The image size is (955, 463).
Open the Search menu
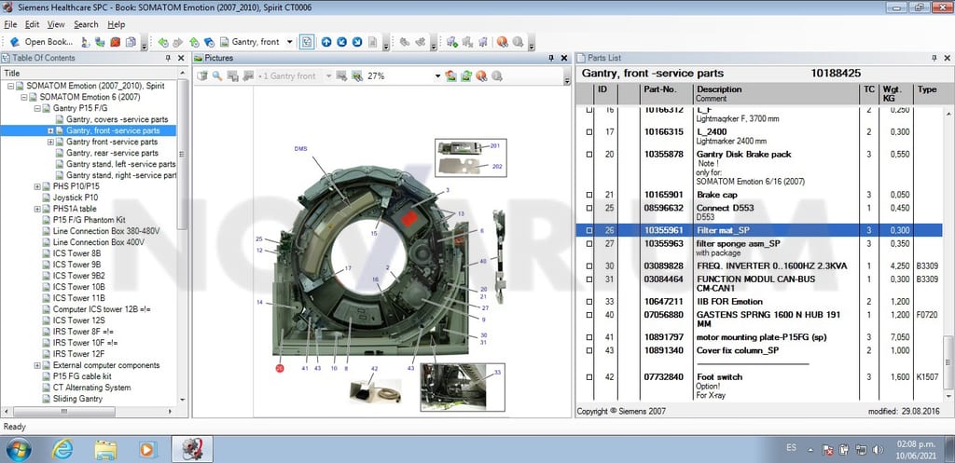(x=86, y=24)
